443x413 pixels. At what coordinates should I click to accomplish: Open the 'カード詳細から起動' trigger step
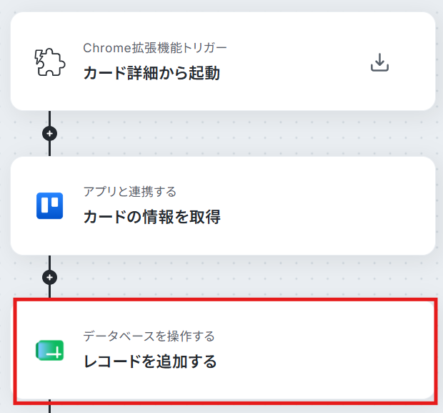[x=151, y=73]
